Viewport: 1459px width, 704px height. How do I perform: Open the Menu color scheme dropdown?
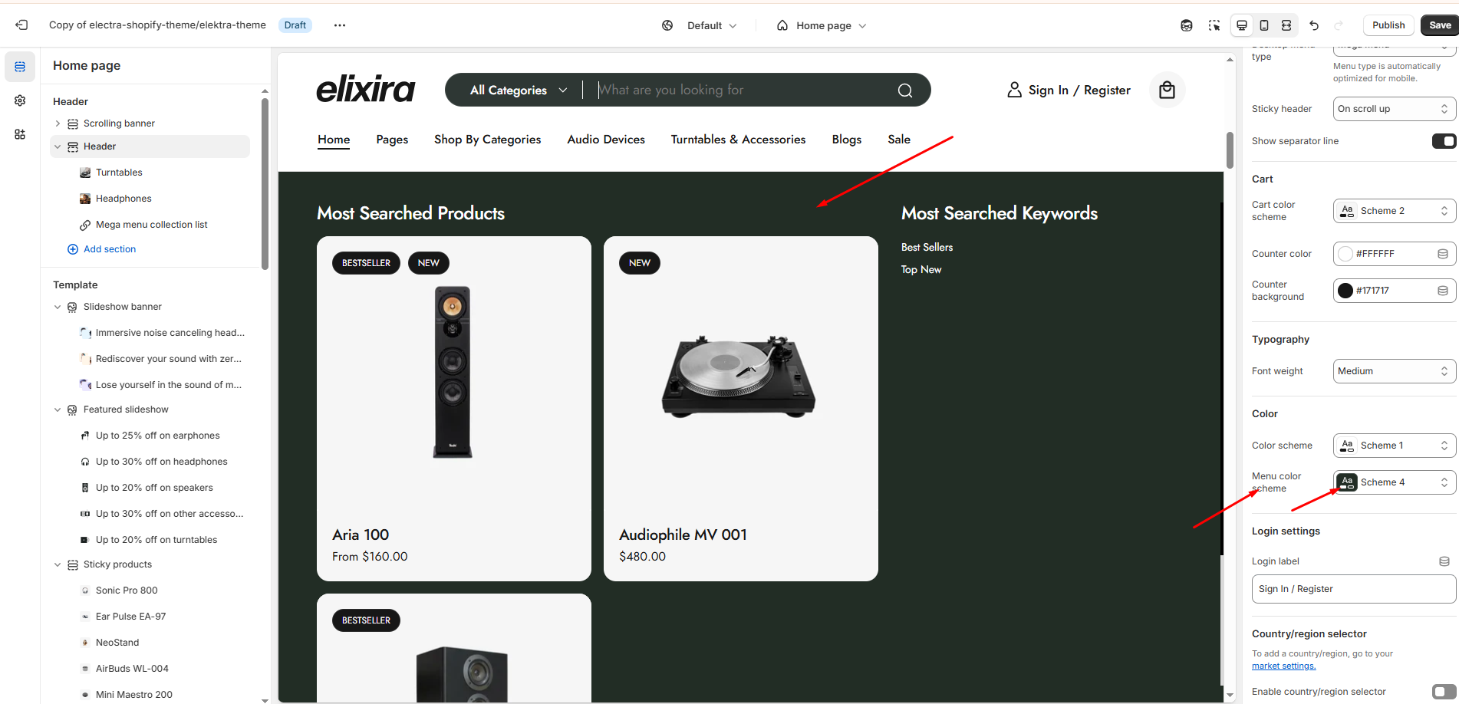point(1394,482)
